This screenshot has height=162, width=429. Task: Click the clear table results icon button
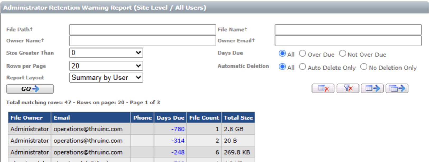point(323,88)
